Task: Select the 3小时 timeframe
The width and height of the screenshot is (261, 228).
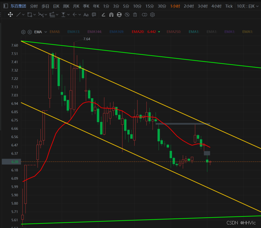Action: click(x=203, y=6)
